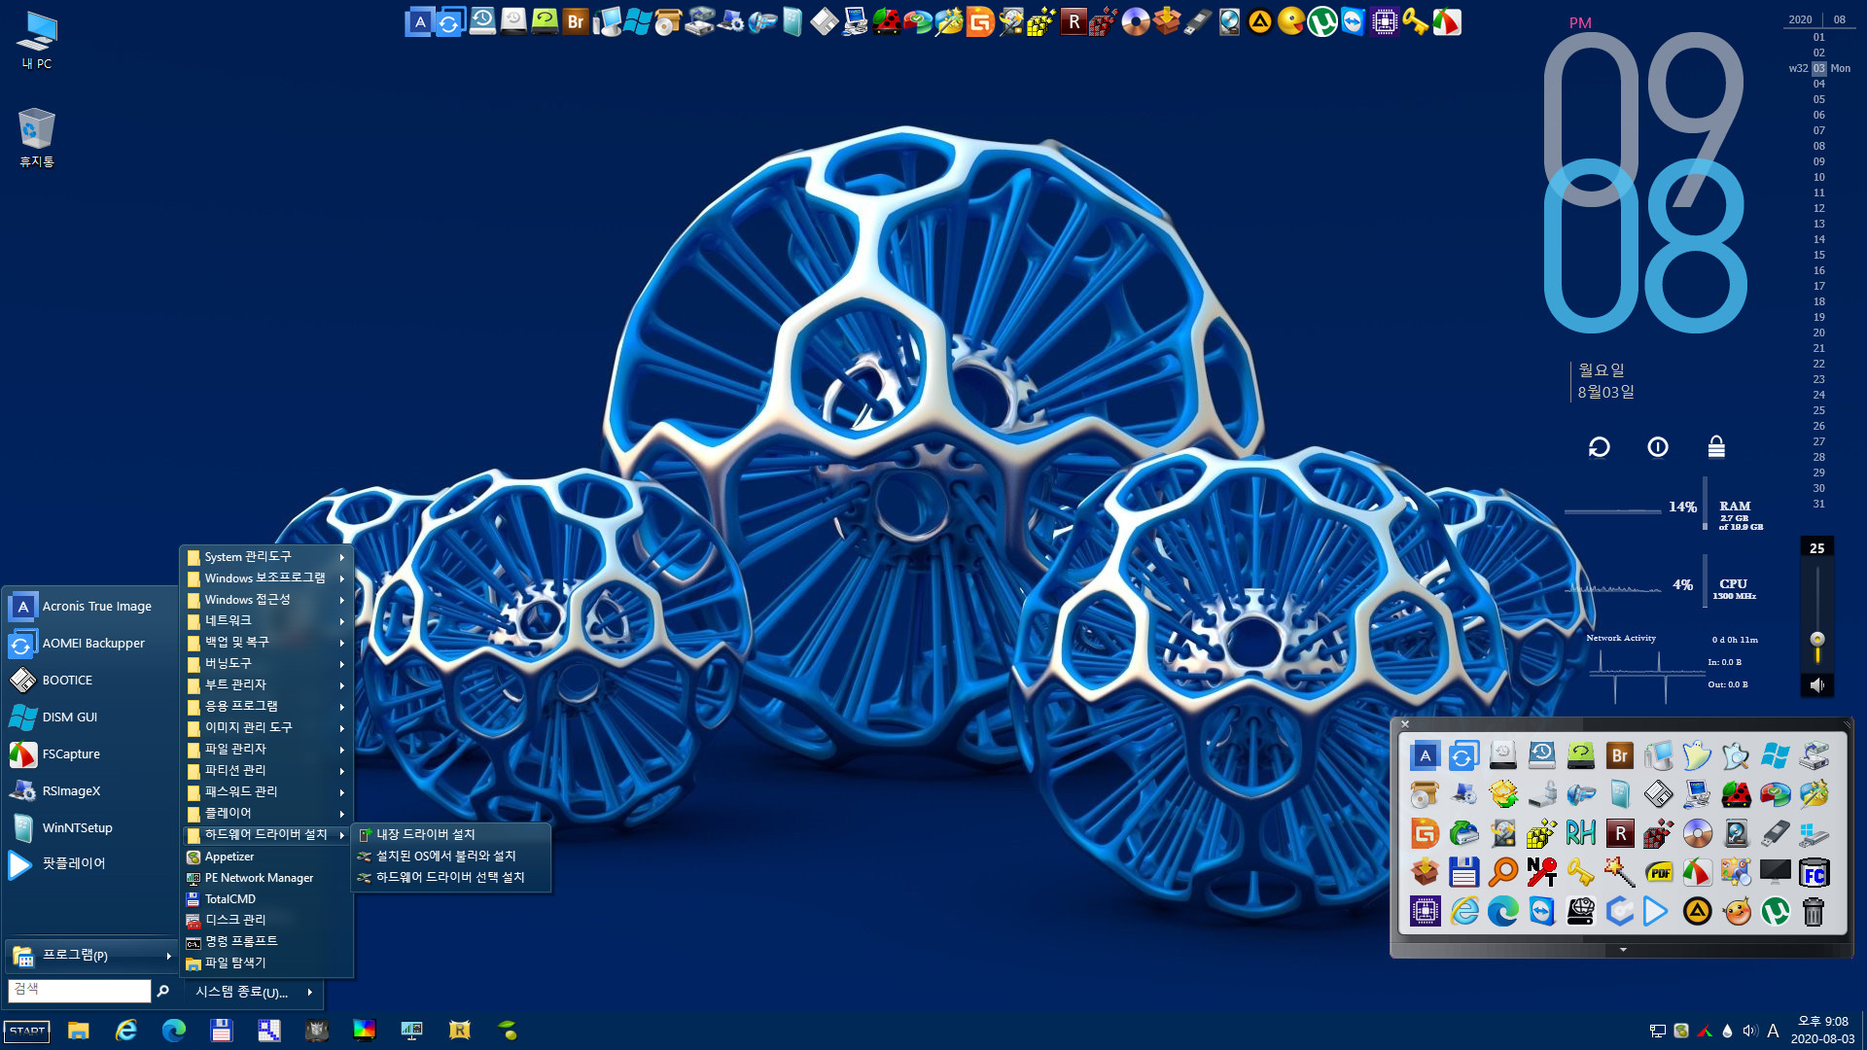Image resolution: width=1867 pixels, height=1050 pixels.
Task: Open the disc burning icon in launcher panel
Action: (1697, 833)
